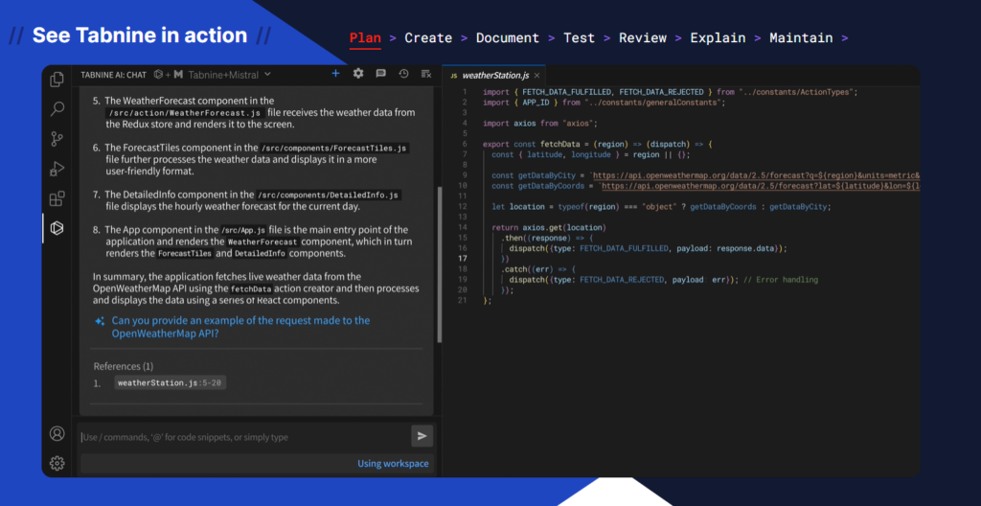Click /src/components/ForecastTiles.js path
Viewport: 981px width, 506px height.
[334, 149]
